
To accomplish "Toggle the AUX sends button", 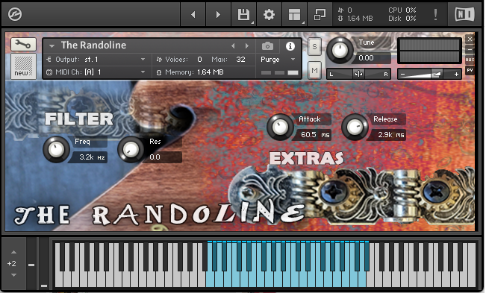I will point(470,60).
